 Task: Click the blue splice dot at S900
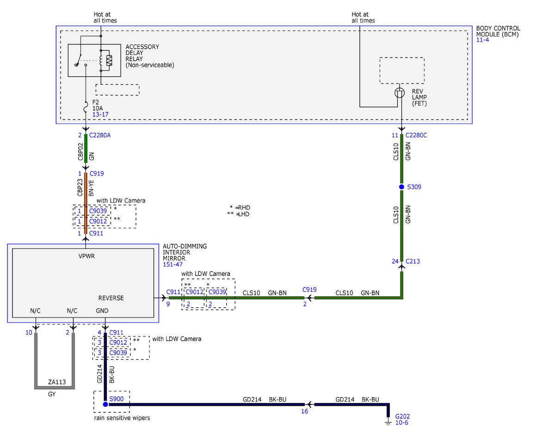105,404
